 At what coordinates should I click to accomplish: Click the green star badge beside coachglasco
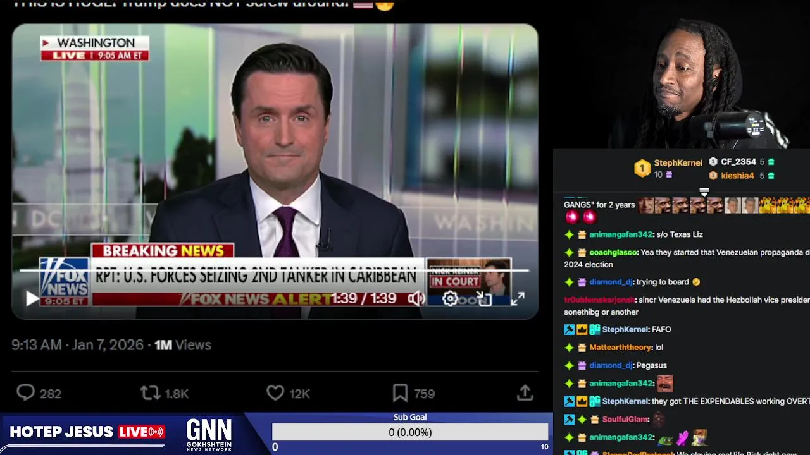(569, 252)
